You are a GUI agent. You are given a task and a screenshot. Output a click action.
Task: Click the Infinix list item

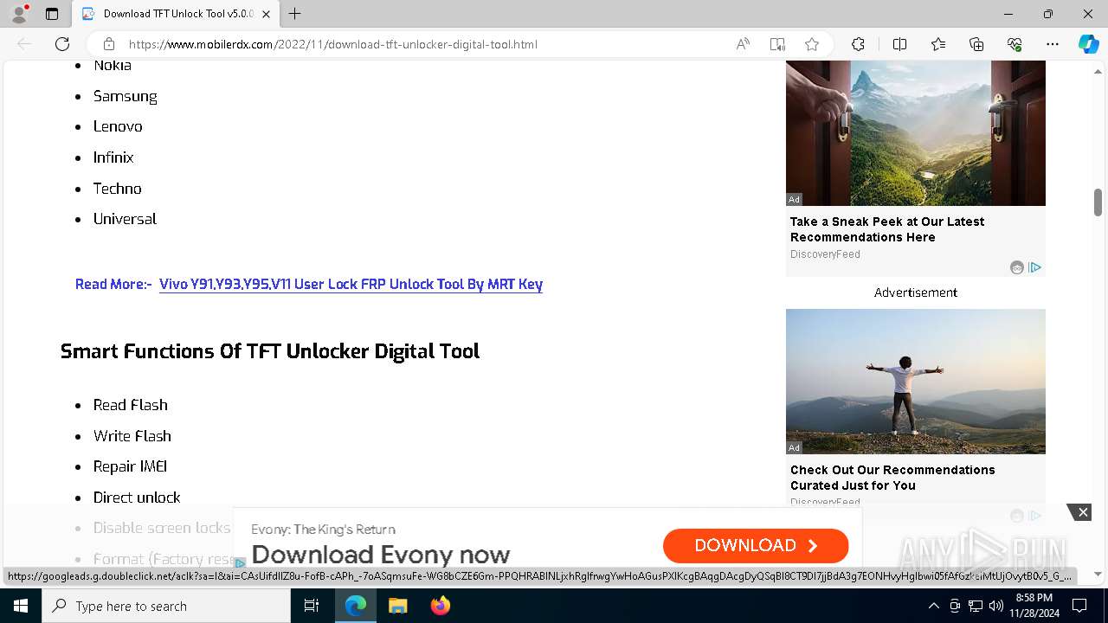click(x=113, y=157)
